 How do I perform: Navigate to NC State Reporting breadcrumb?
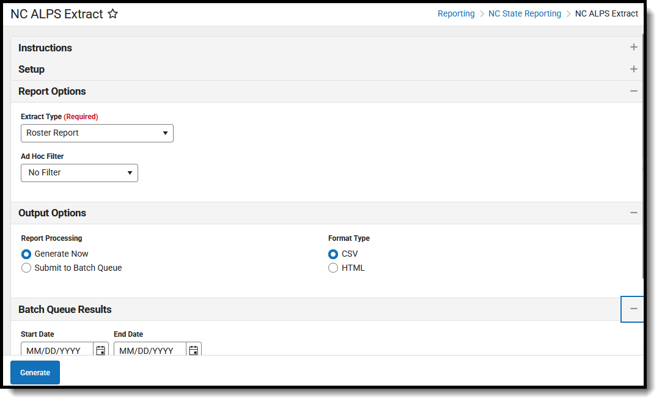click(x=524, y=13)
